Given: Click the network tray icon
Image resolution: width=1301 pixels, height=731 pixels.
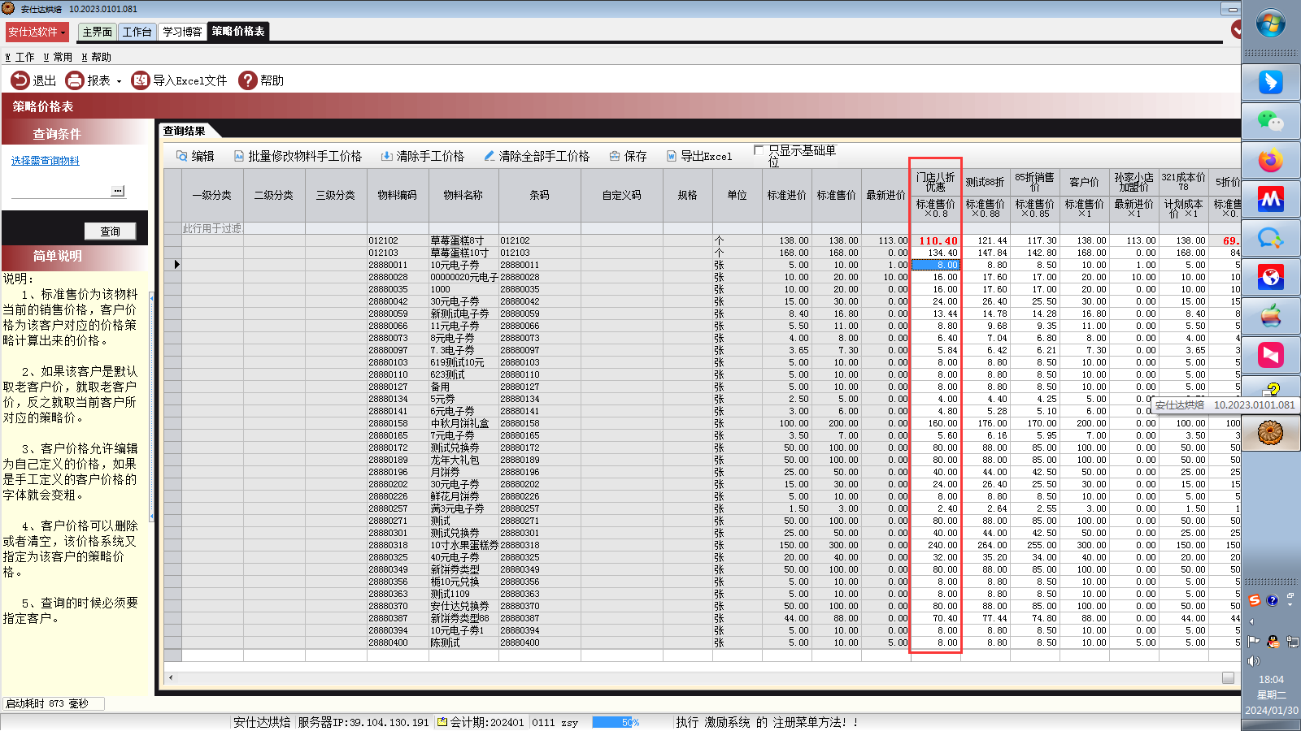Looking at the screenshot, I should tap(1292, 641).
